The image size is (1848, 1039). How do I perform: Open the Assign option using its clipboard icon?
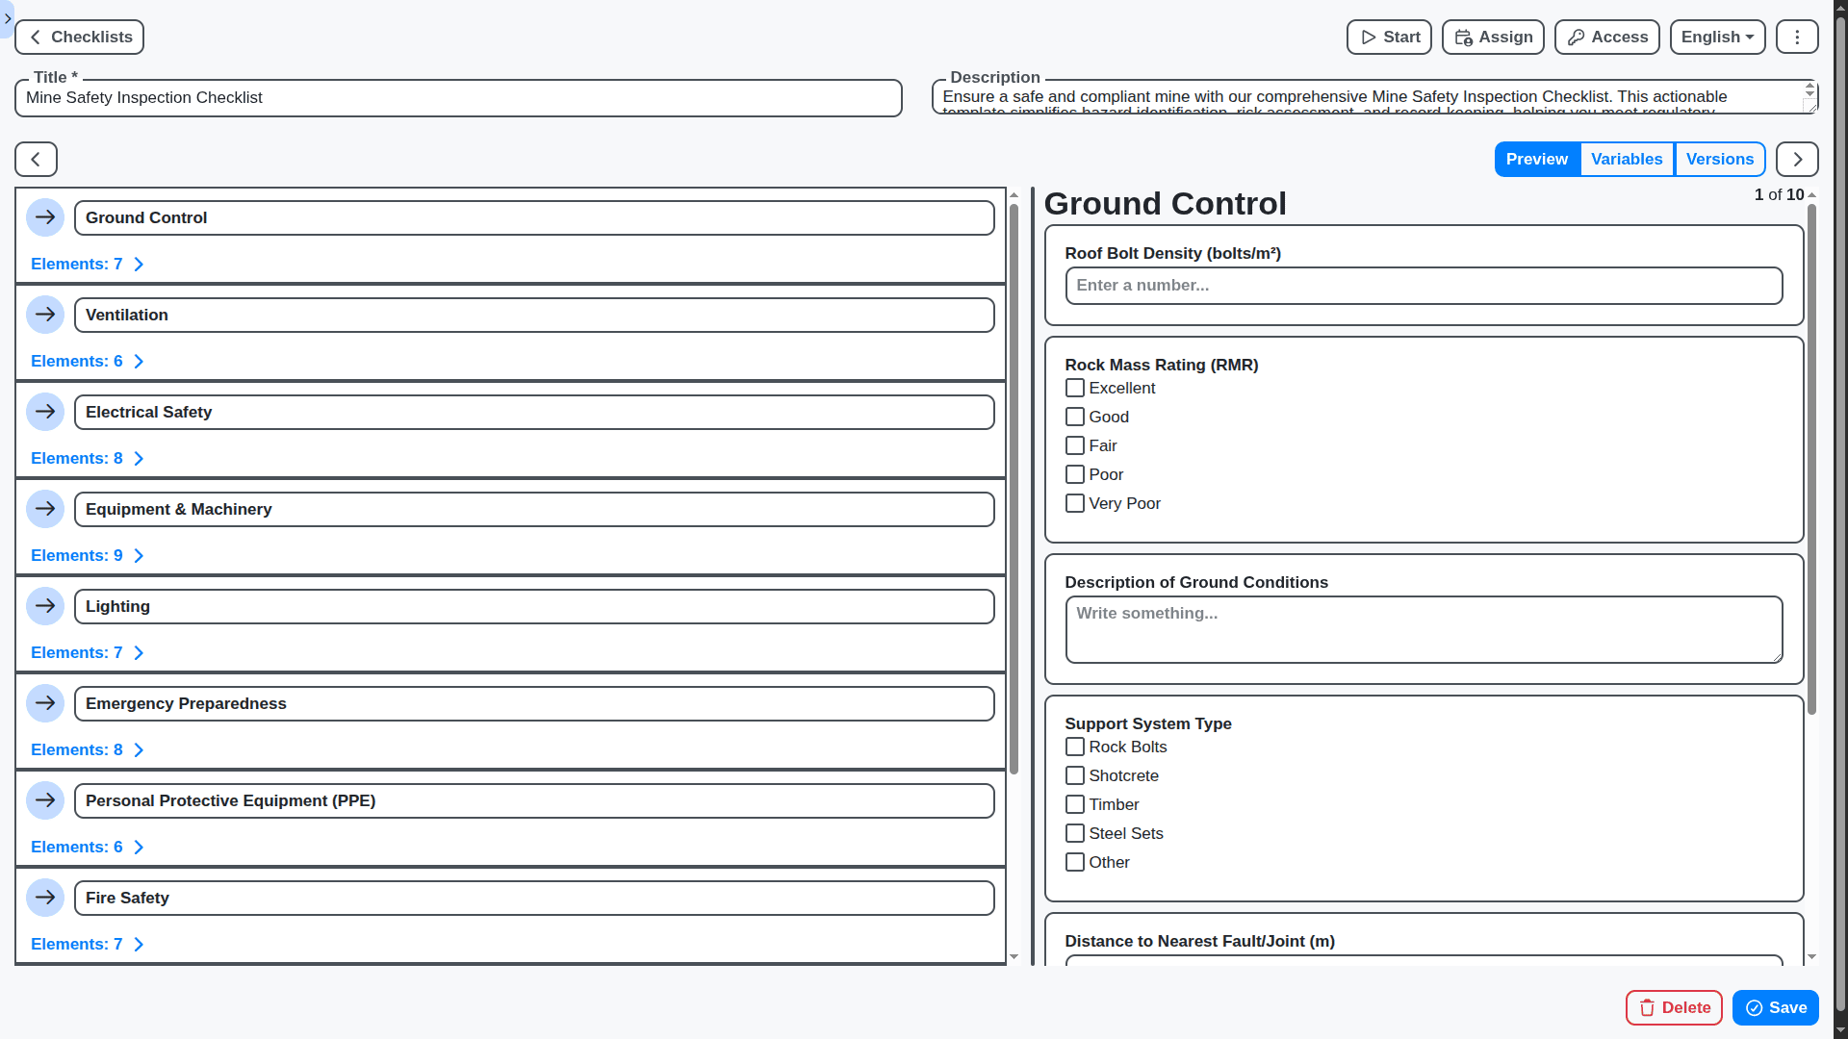(x=1464, y=37)
